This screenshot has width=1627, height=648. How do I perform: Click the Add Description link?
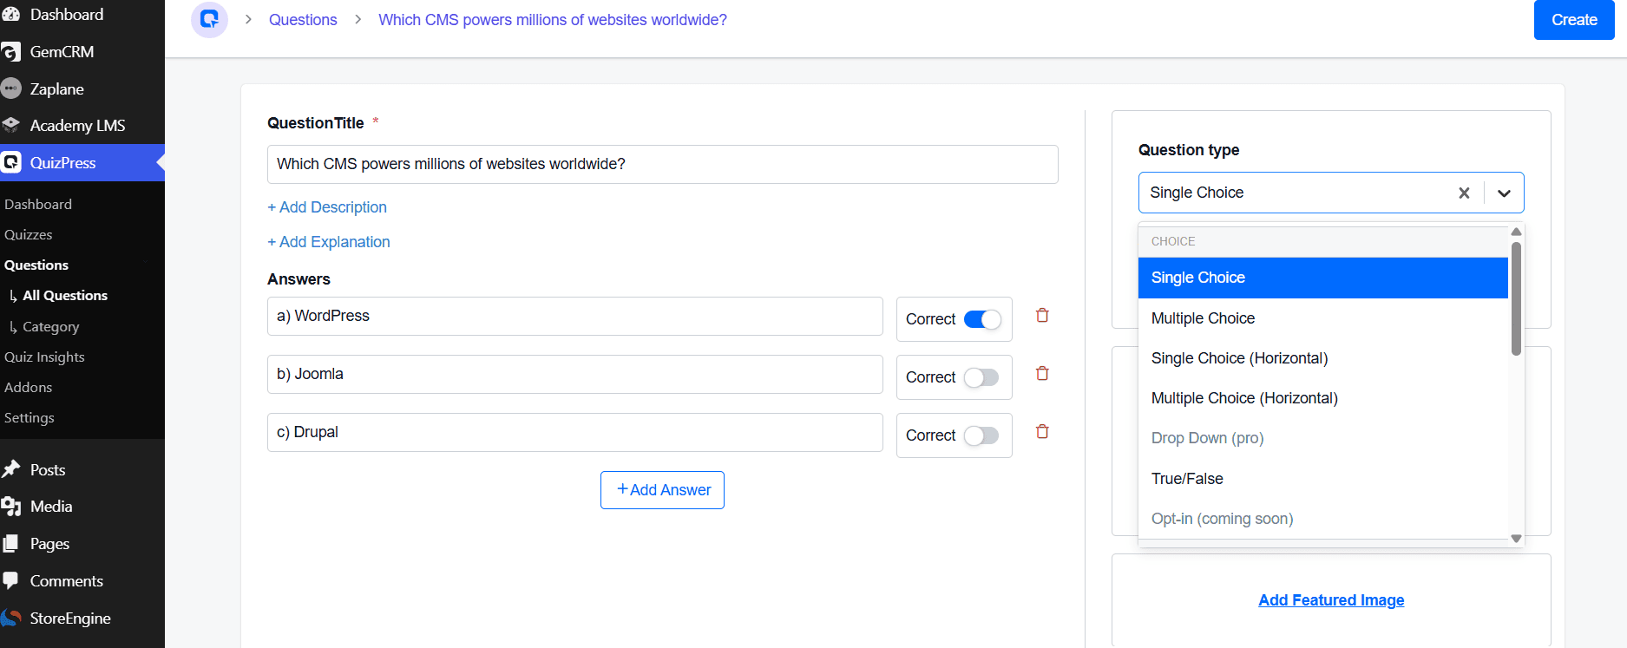pos(327,207)
